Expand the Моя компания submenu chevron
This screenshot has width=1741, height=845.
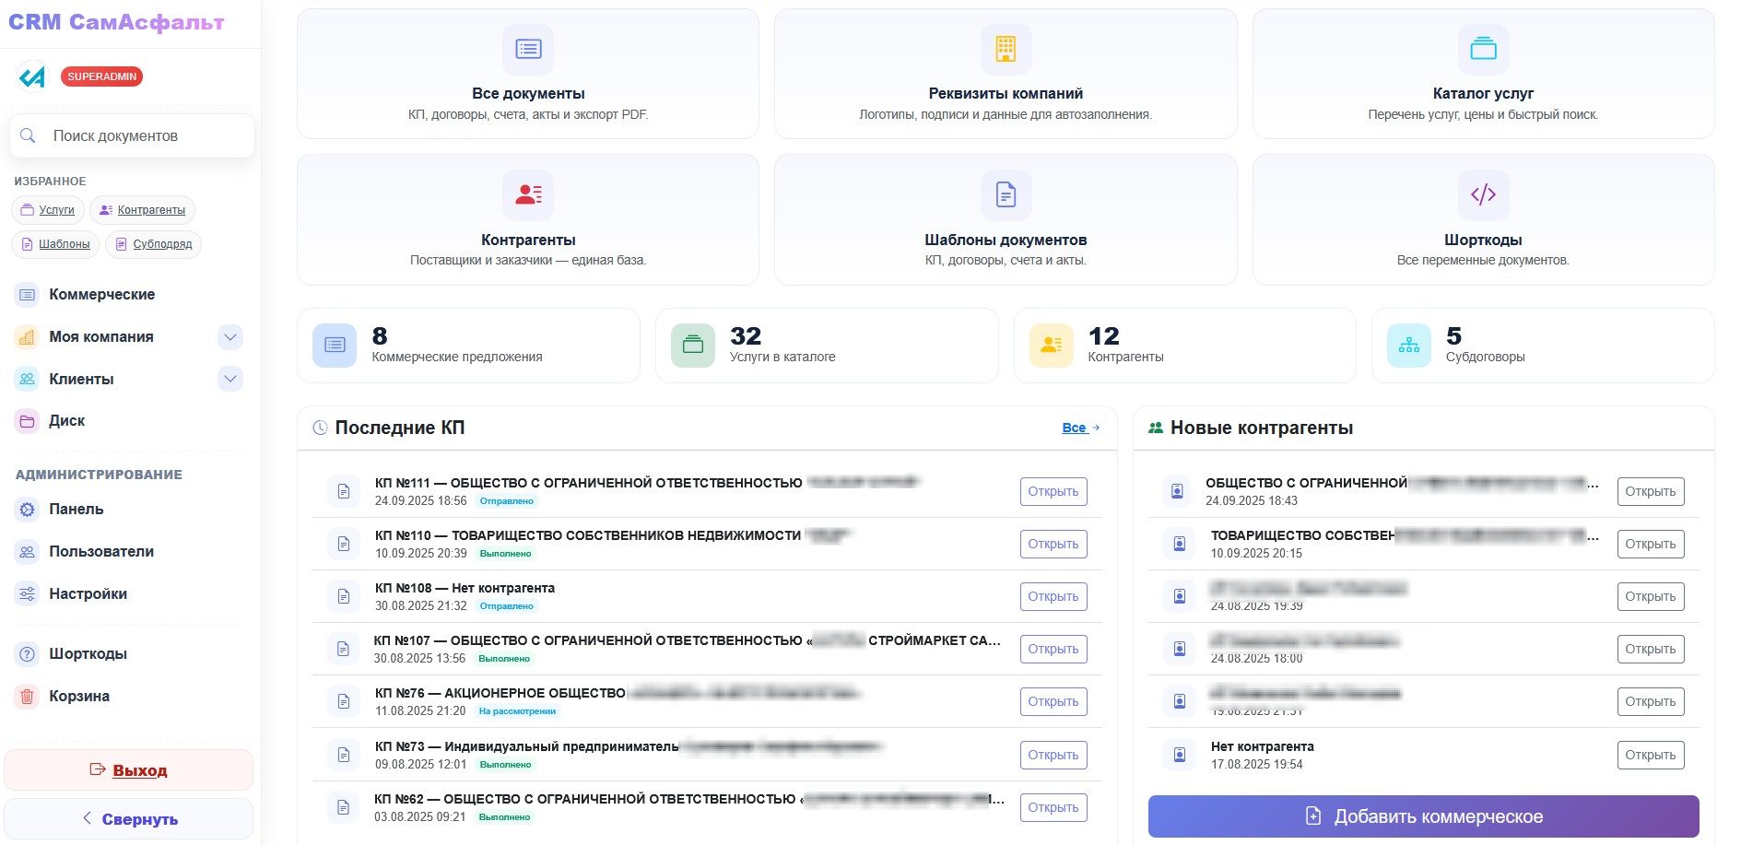(230, 337)
